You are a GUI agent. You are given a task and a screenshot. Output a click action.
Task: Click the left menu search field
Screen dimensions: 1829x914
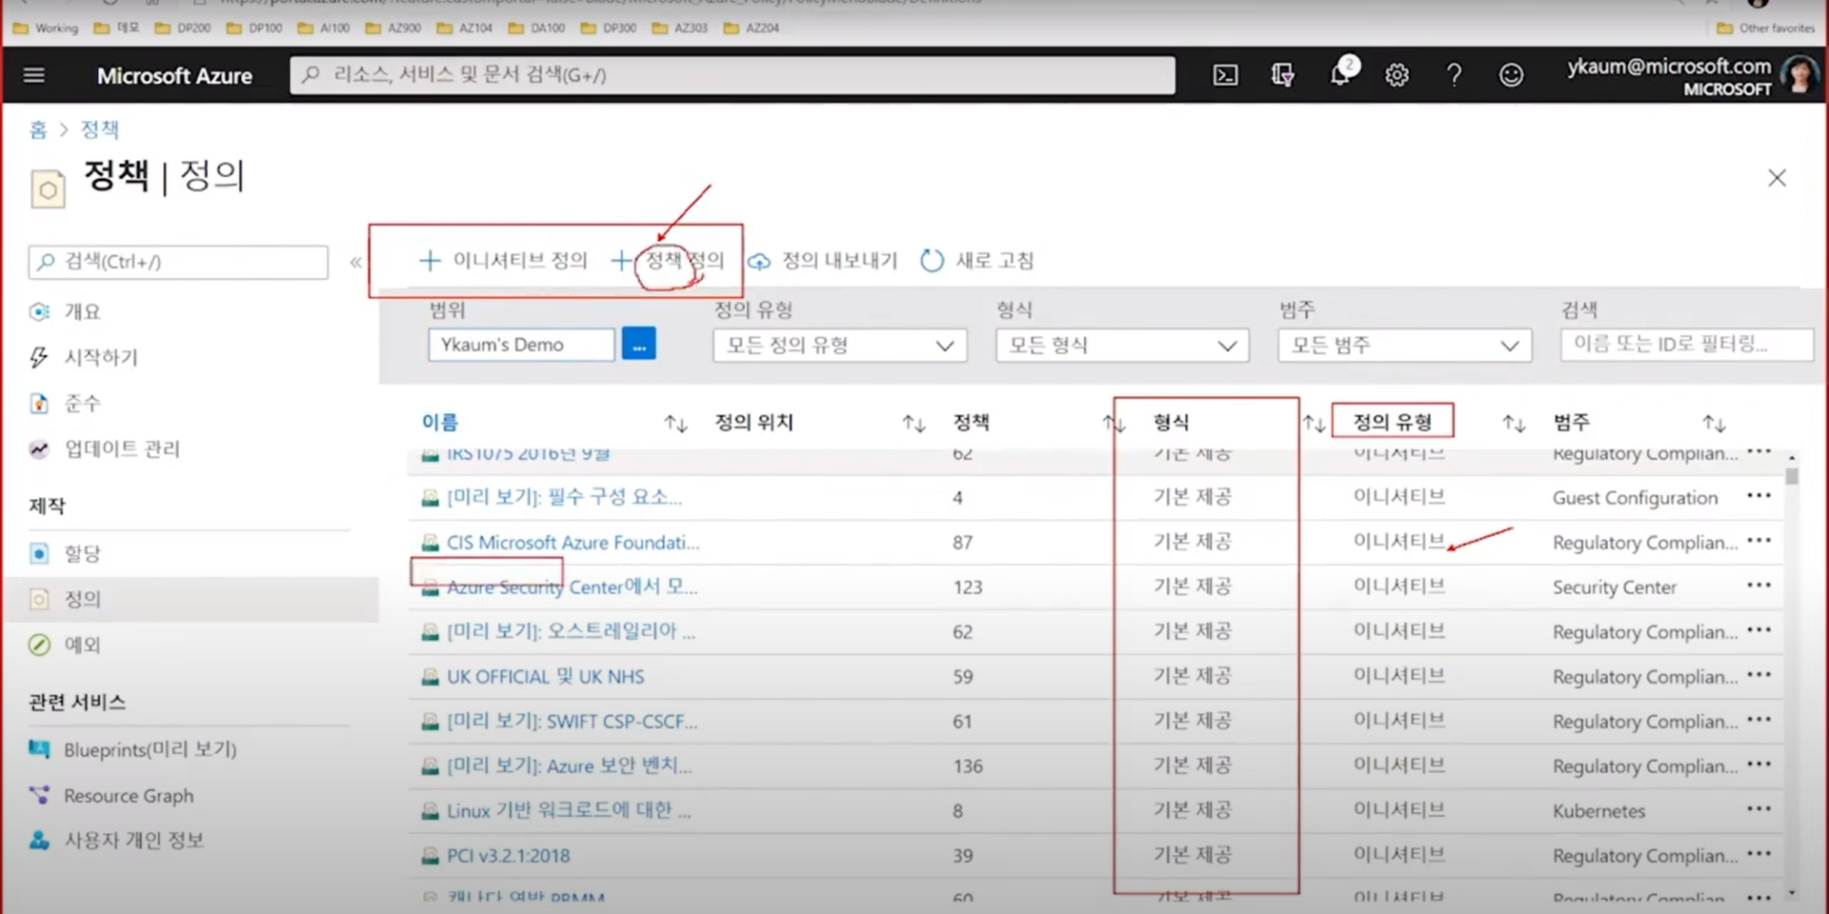click(178, 262)
